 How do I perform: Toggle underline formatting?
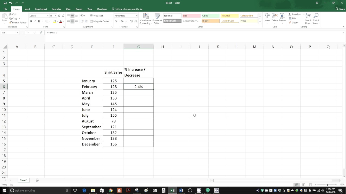(39, 21)
